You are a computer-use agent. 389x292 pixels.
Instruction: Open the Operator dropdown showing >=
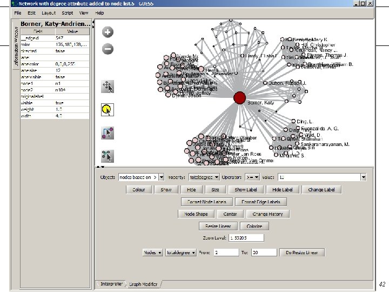(252, 177)
